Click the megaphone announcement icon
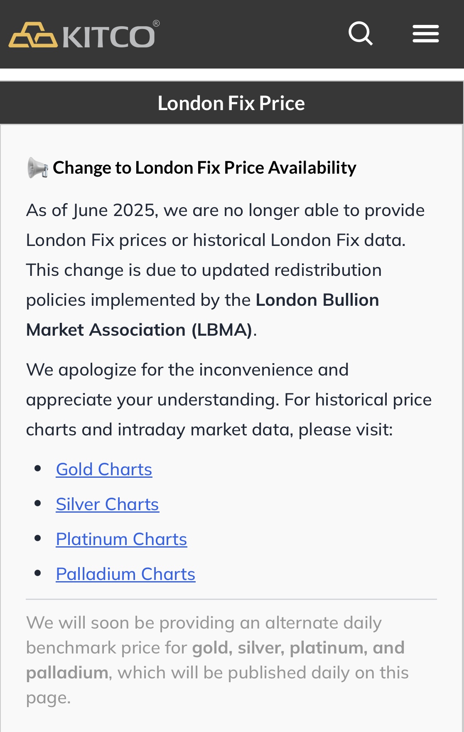The width and height of the screenshot is (464, 732). pos(38,168)
